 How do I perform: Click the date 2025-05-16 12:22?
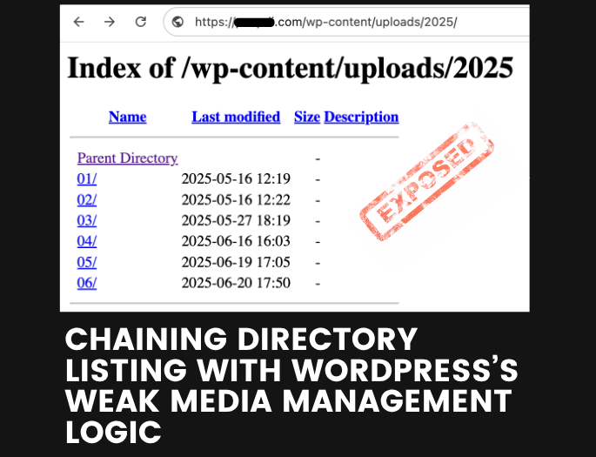[x=236, y=199]
